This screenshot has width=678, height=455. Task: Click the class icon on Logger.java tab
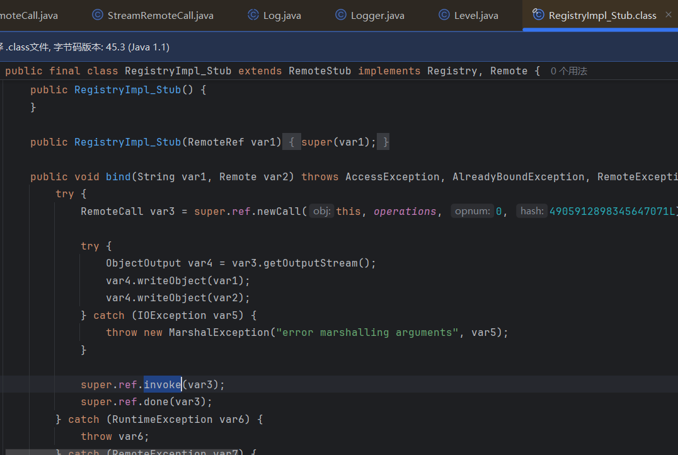[341, 15]
